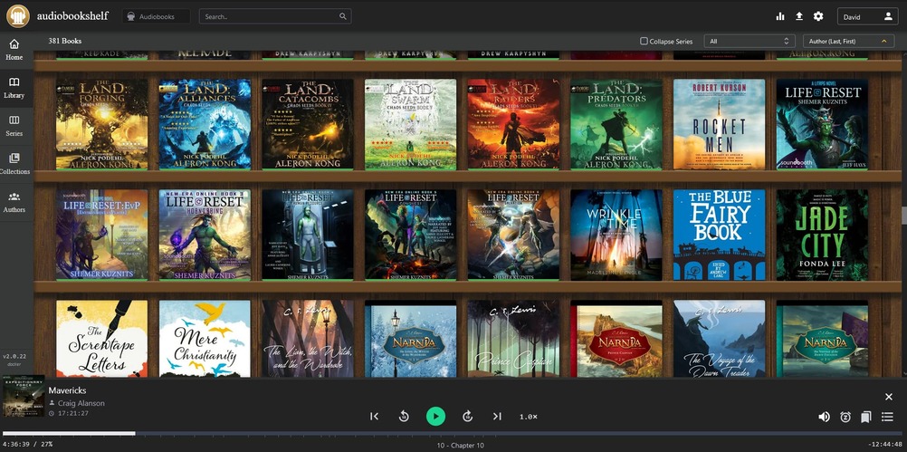Viewport: 907px width, 452px height.
Task: Jump to next chapter in player
Action: tap(497, 416)
